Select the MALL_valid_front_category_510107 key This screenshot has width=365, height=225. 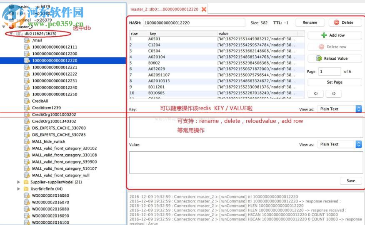tap(64, 168)
